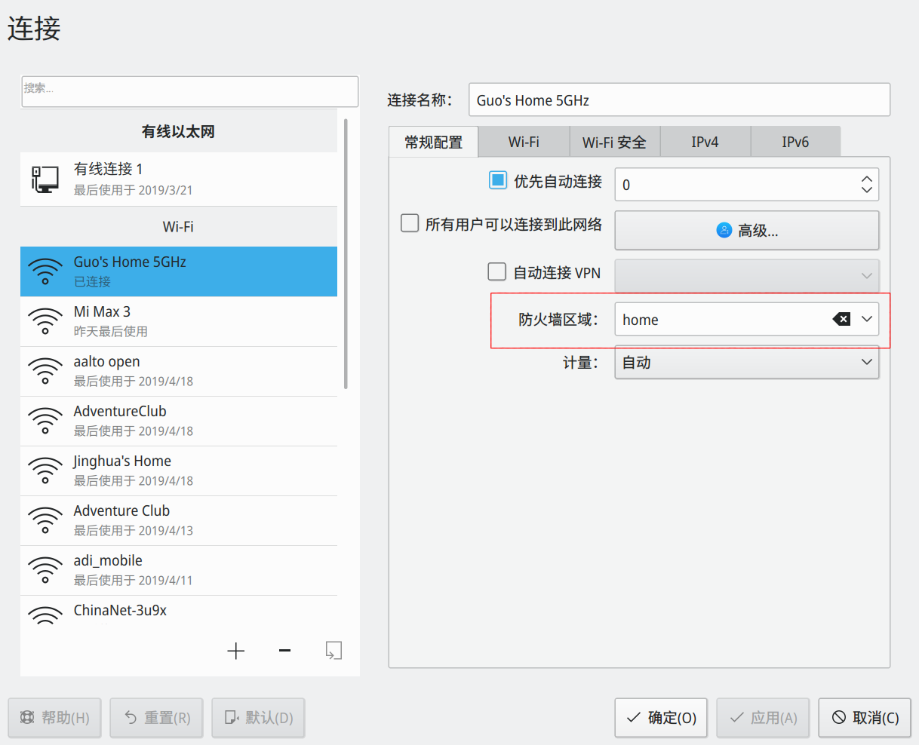Click the connection list search box
This screenshot has width=919, height=745.
[x=189, y=90]
